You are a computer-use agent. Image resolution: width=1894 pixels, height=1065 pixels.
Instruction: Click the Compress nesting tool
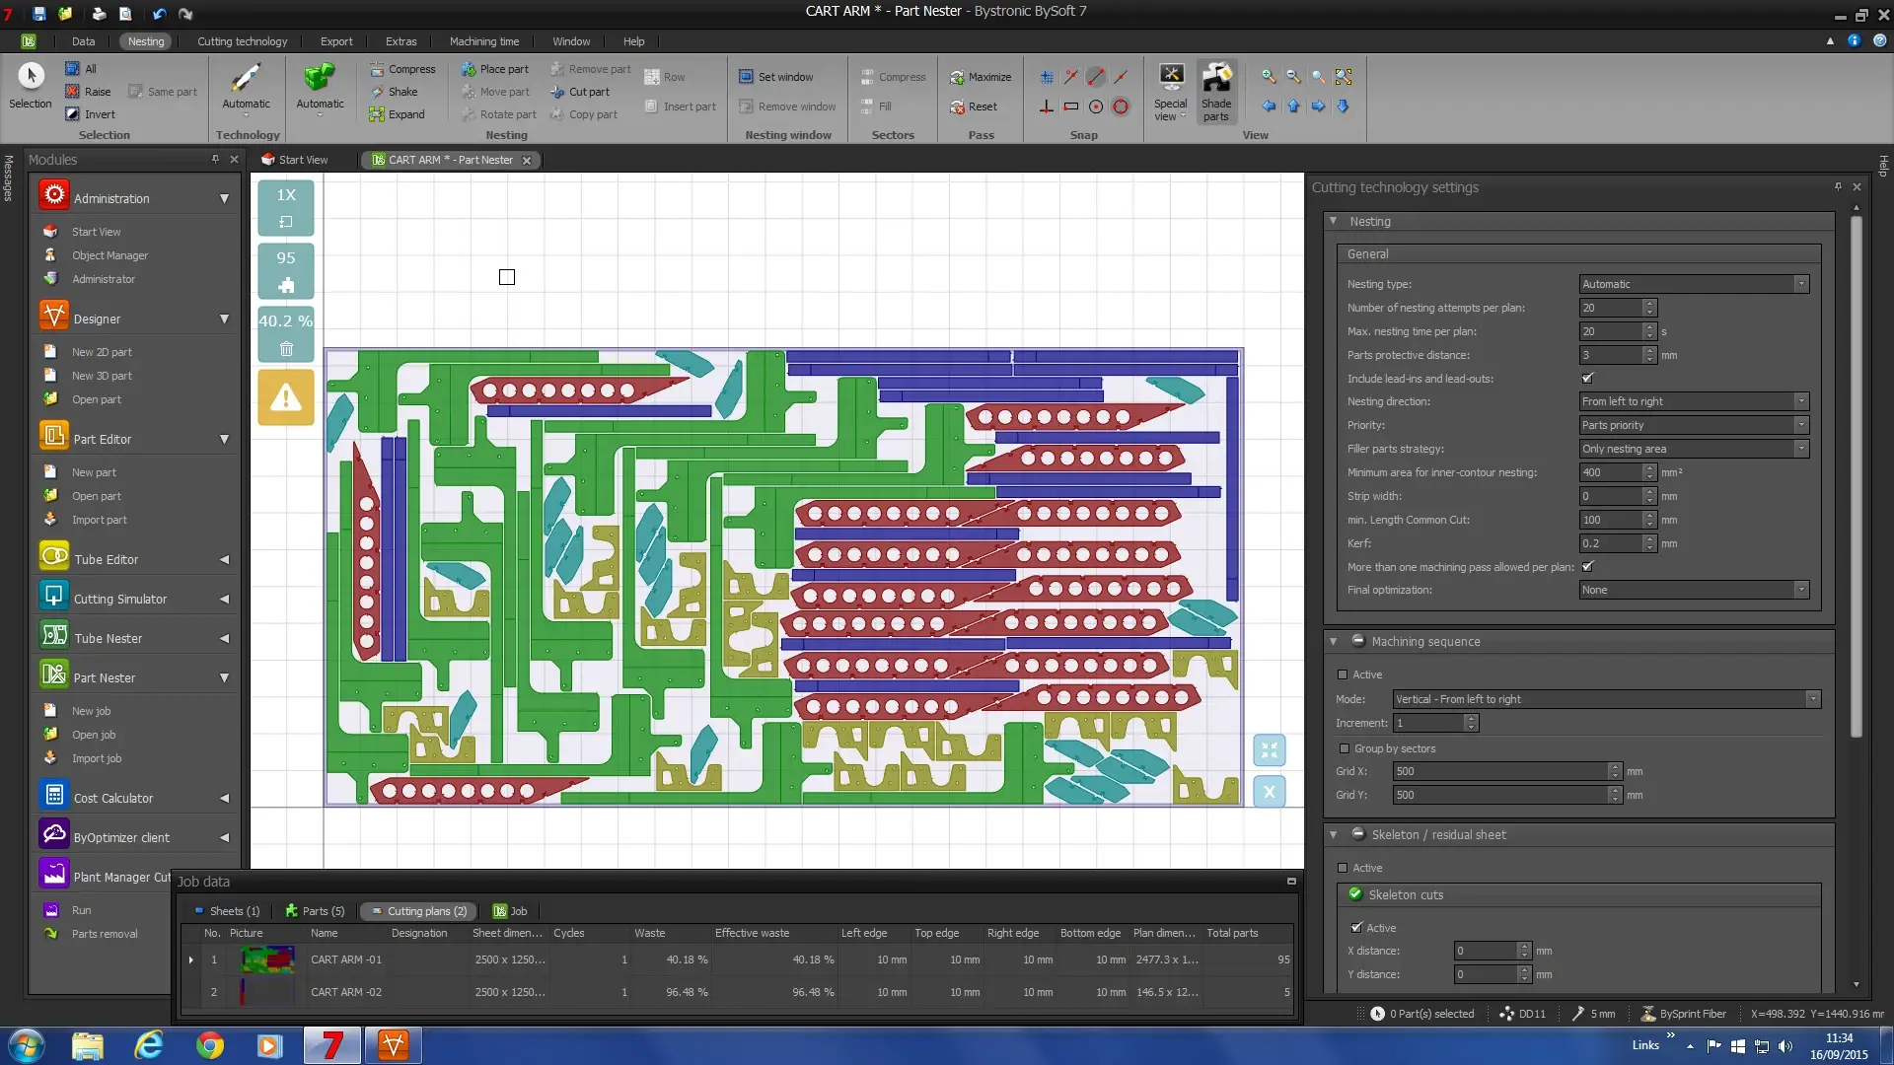(x=402, y=69)
